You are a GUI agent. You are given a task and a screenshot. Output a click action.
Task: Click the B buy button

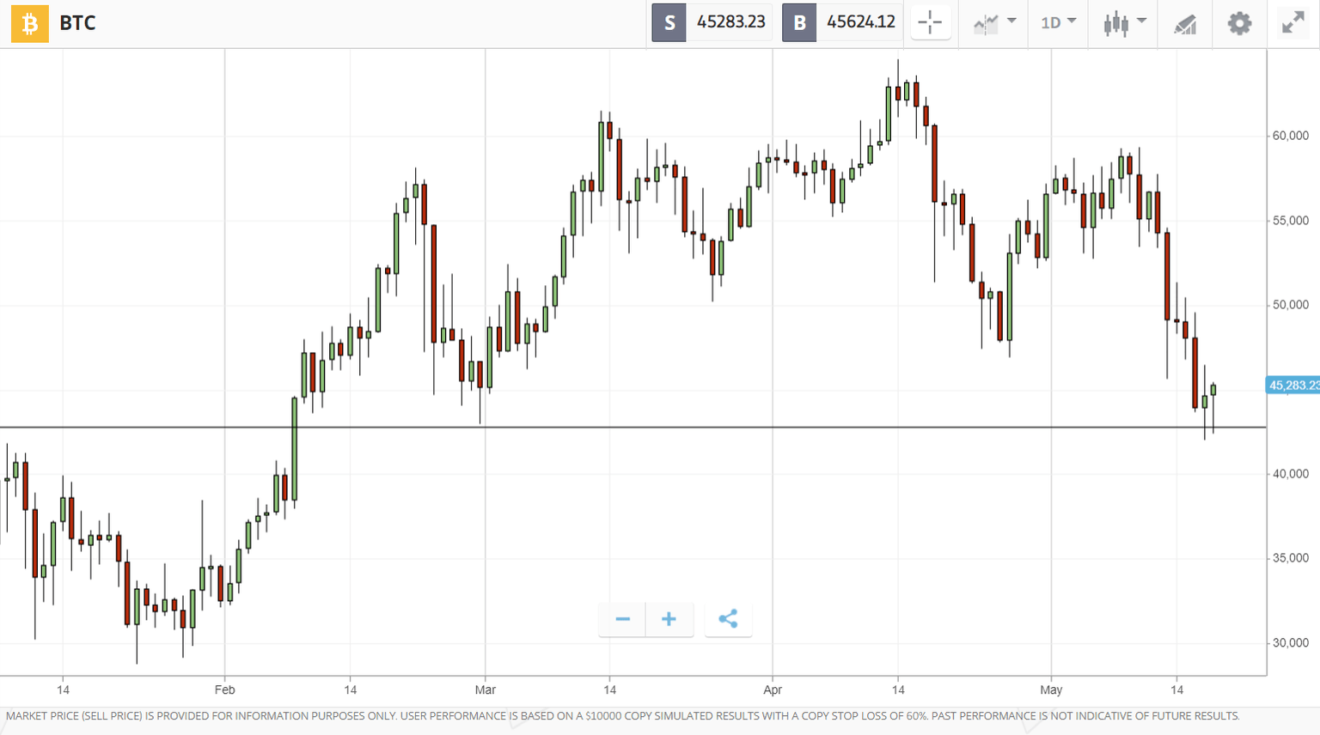tap(799, 22)
